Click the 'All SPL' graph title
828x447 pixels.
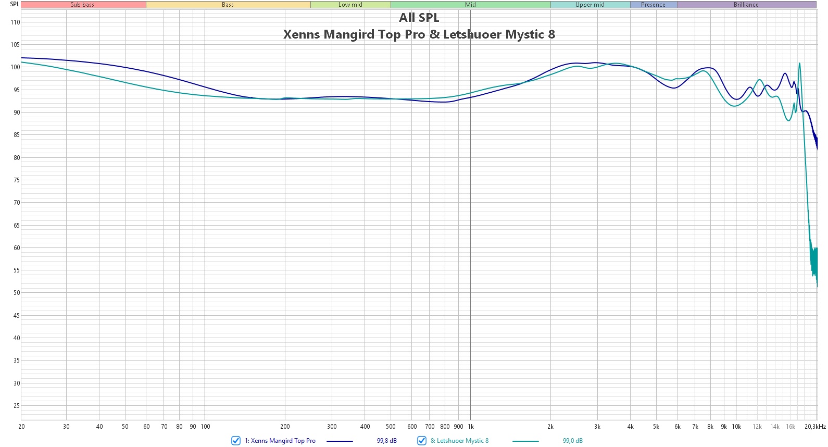pos(419,18)
